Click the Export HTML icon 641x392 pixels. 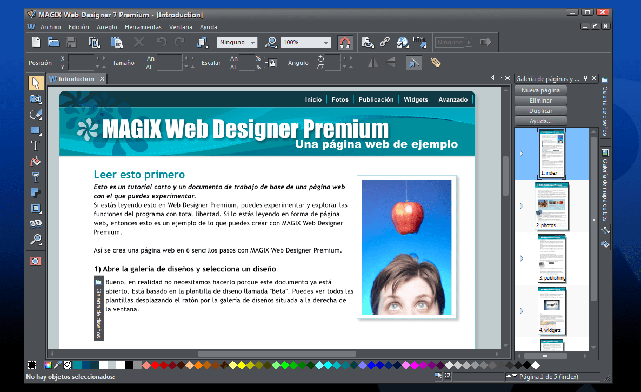click(x=420, y=42)
